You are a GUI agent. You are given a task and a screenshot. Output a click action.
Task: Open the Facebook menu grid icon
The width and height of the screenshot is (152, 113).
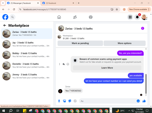click(130, 17)
